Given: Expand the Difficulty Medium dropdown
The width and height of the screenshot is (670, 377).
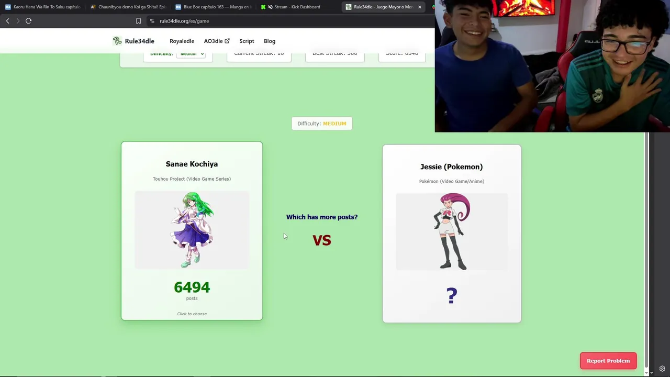Looking at the screenshot, I should 191,54.
